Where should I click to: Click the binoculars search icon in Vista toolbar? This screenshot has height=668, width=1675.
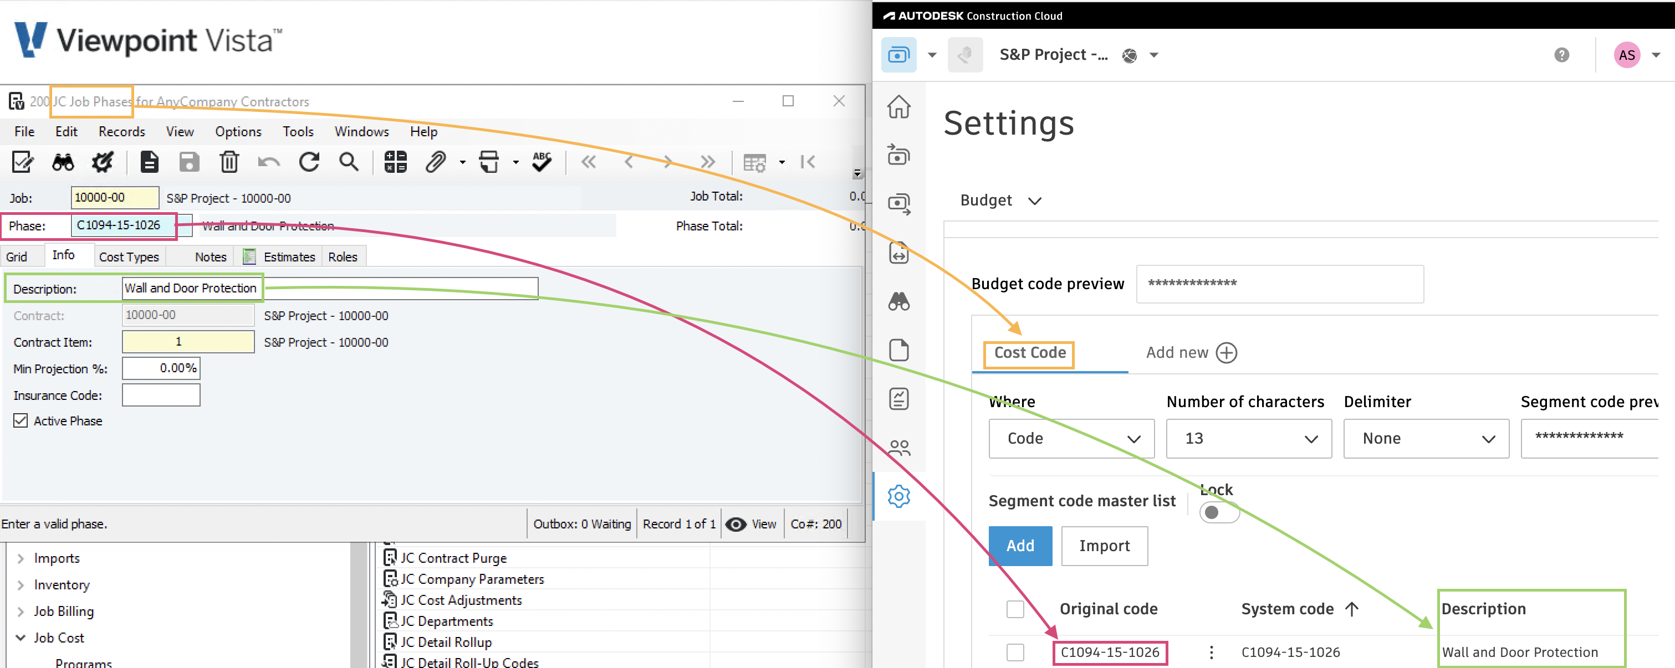coord(63,162)
